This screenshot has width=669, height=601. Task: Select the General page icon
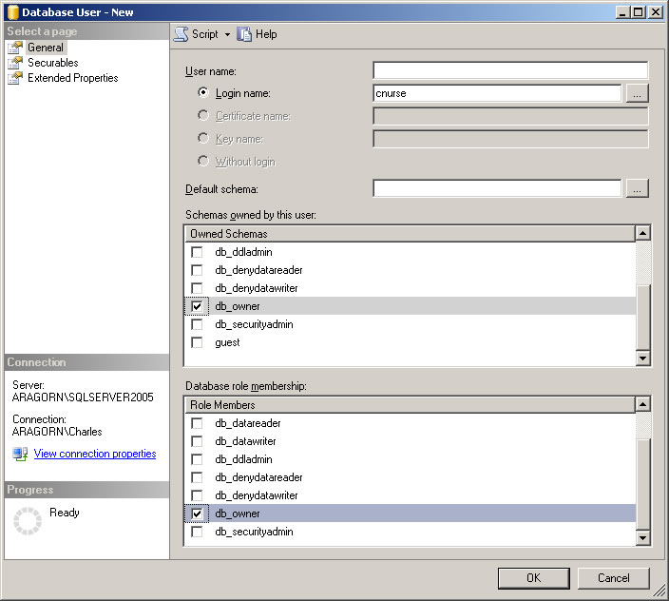pos(15,48)
